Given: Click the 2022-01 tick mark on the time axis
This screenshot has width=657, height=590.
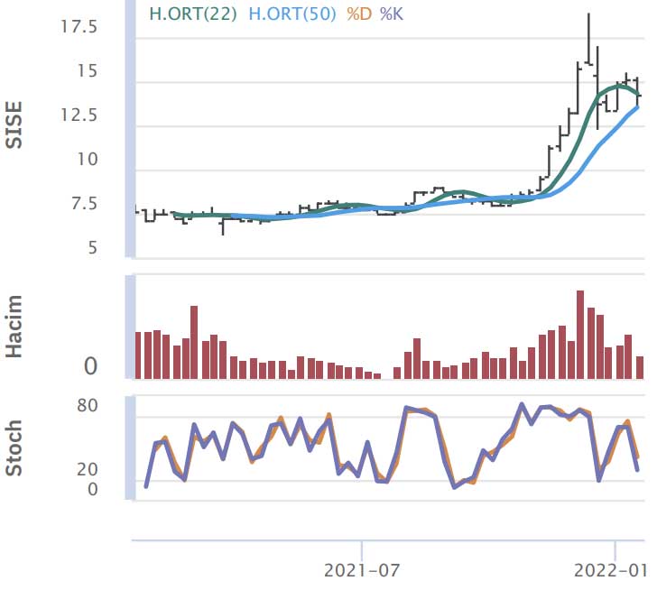Looking at the screenshot, I should tap(615, 549).
